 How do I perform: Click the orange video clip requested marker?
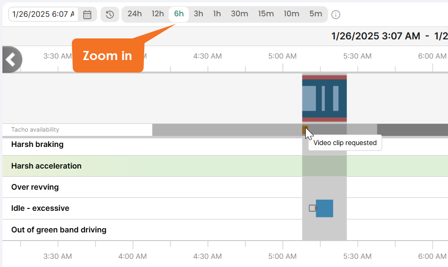pos(305,130)
